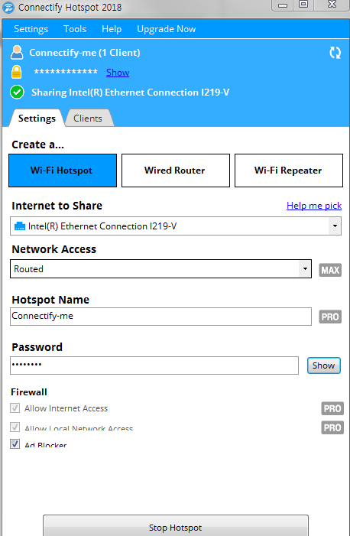The width and height of the screenshot is (350, 536).
Task: Open the Help menu
Action: 112,29
